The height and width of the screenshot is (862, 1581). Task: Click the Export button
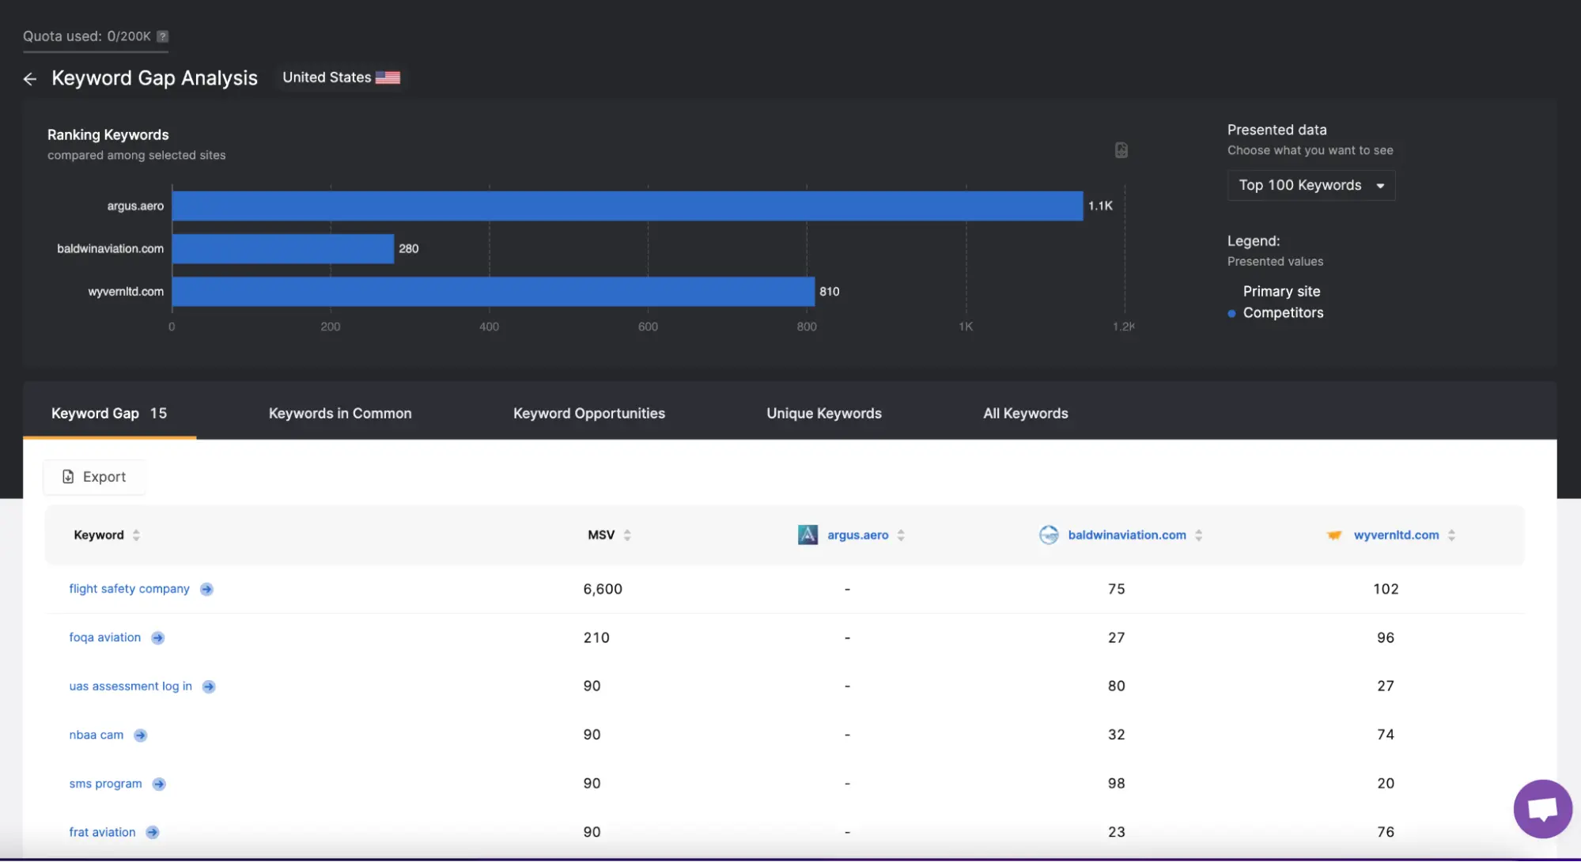[94, 477]
